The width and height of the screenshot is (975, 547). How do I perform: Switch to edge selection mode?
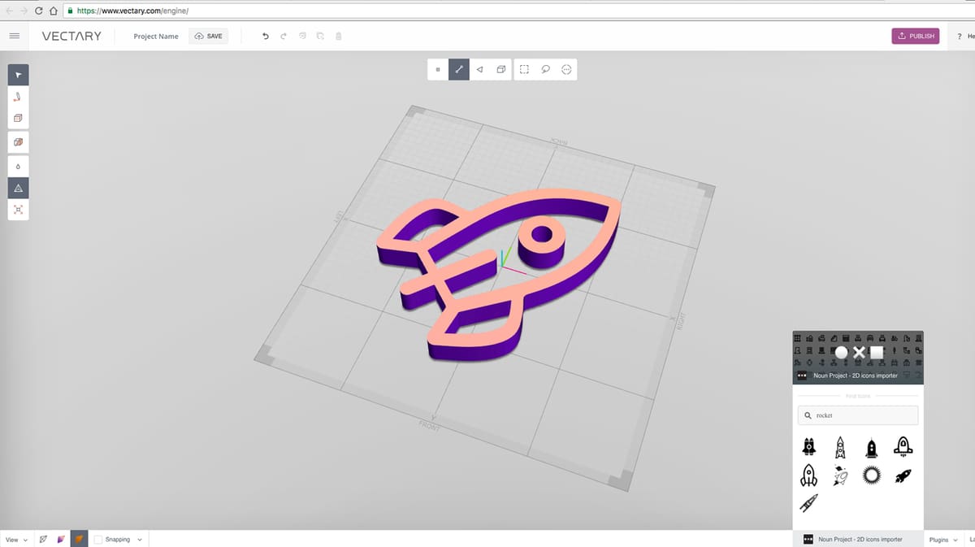coord(459,70)
